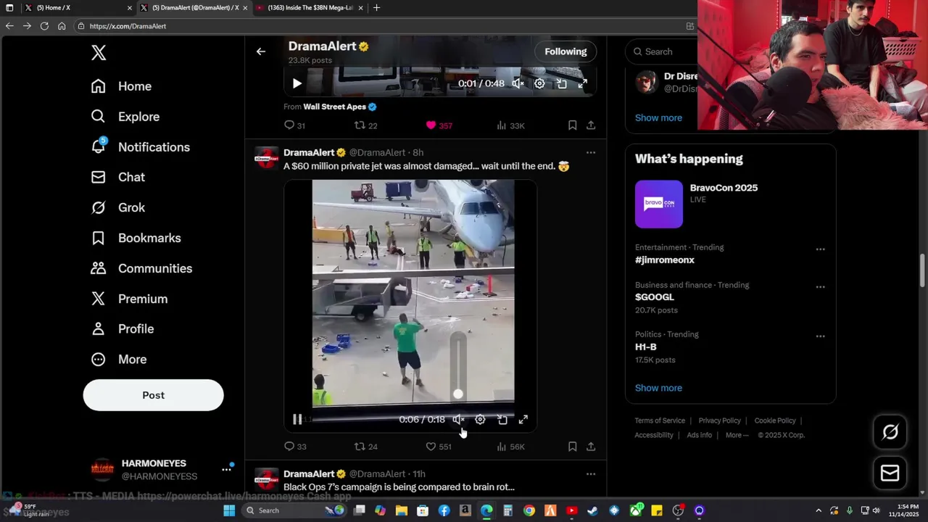Like the post with 551 likes
The width and height of the screenshot is (928, 522).
tap(439, 447)
